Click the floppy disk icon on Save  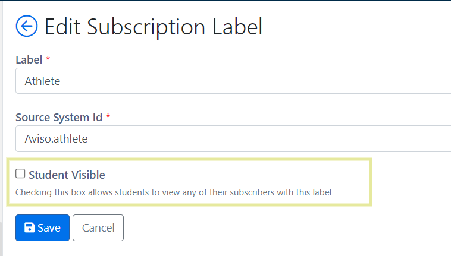tap(29, 227)
